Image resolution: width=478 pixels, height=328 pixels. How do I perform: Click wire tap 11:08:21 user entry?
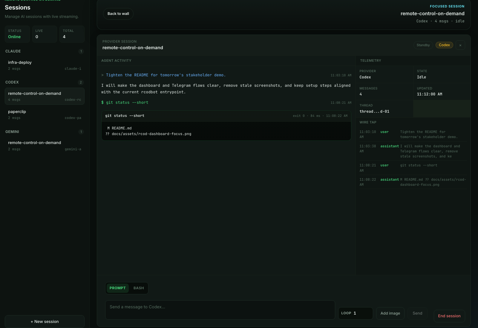click(x=413, y=168)
